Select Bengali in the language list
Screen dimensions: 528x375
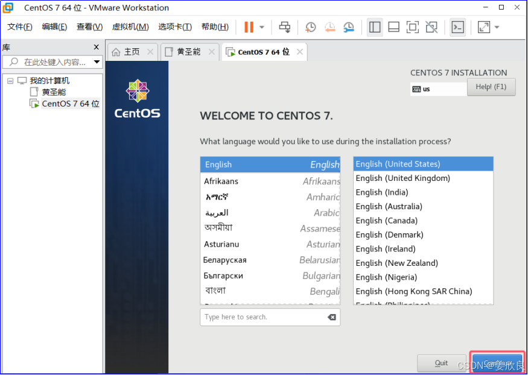[270, 291]
